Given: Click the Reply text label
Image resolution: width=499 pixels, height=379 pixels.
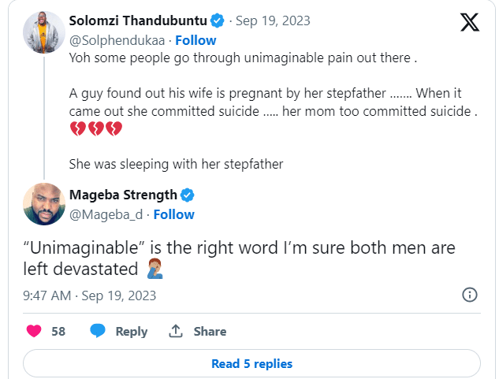Looking at the screenshot, I should pyautogui.click(x=132, y=332).
